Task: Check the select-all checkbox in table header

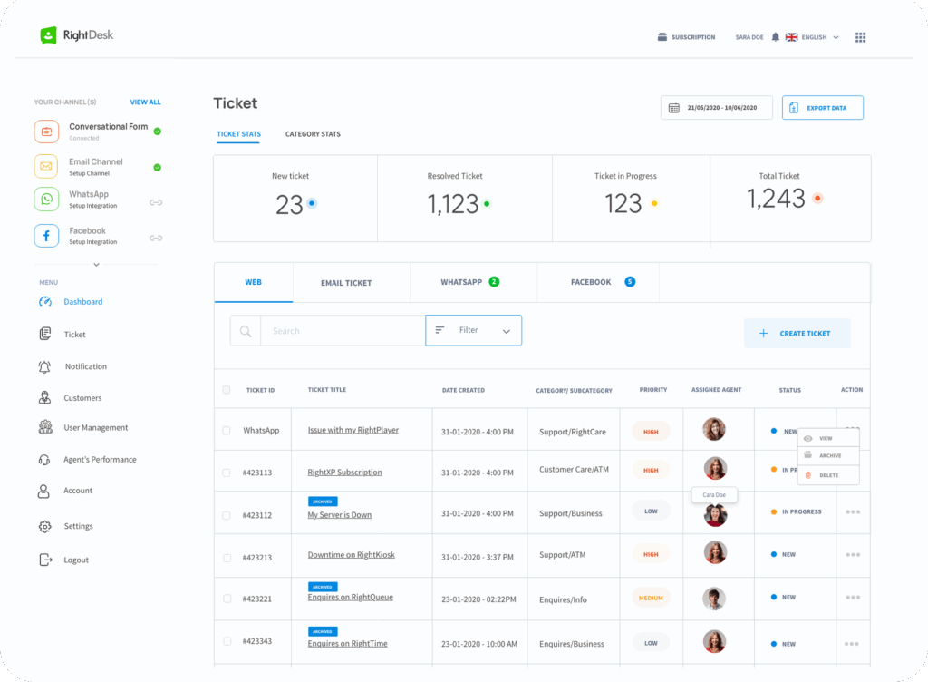Action: click(x=227, y=390)
